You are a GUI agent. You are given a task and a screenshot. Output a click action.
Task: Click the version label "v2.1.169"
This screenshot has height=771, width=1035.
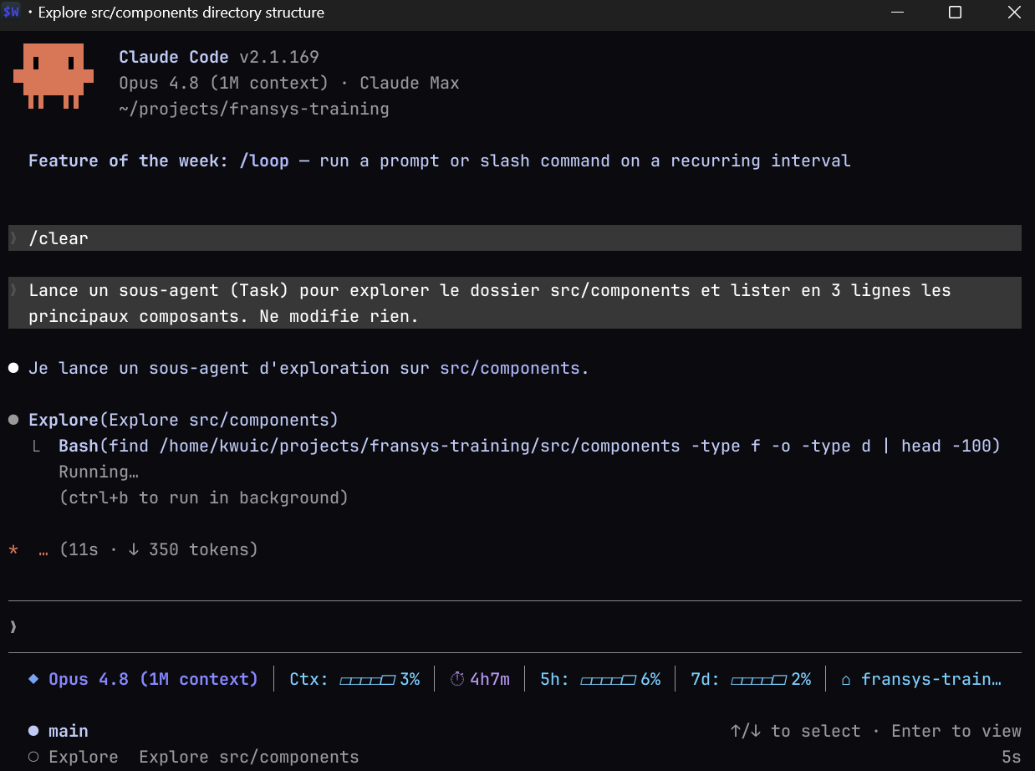[279, 58]
